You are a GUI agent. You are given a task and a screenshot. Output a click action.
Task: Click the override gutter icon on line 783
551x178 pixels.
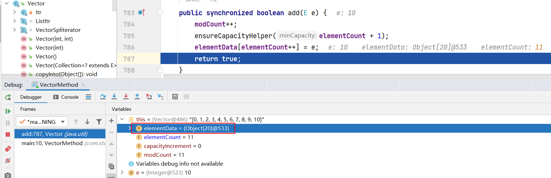[x=141, y=13]
